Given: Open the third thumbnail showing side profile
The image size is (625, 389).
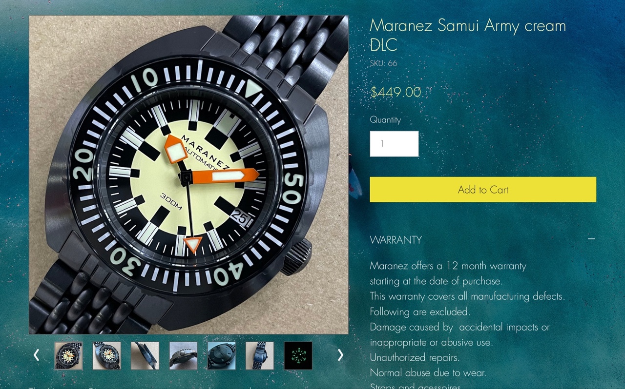Looking at the screenshot, I should click(x=145, y=356).
